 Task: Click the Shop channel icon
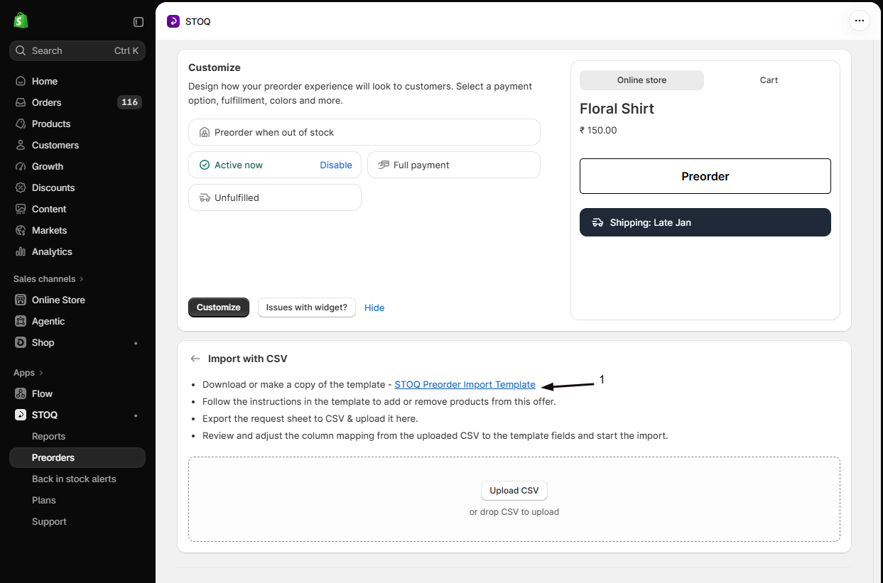tap(21, 342)
